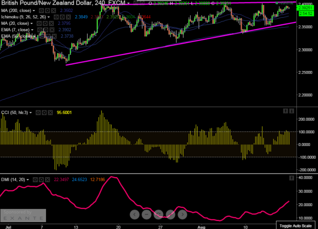Open EMA (55, close) settings gear
The width and height of the screenshot is (318, 229).
click(48, 36)
